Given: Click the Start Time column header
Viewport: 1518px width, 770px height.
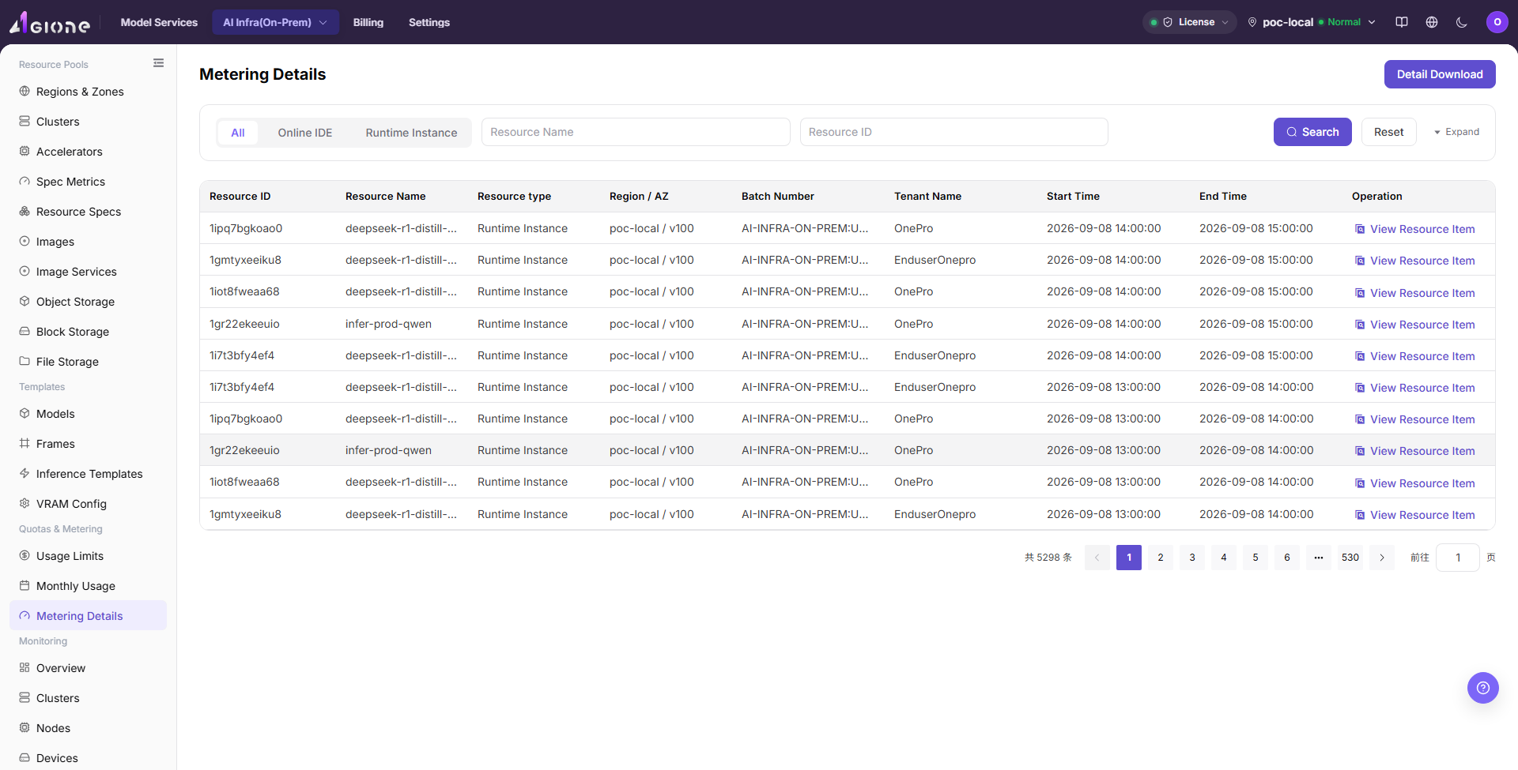Looking at the screenshot, I should 1073,196.
